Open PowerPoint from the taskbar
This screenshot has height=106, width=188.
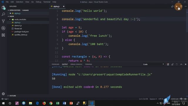pos(71,103)
